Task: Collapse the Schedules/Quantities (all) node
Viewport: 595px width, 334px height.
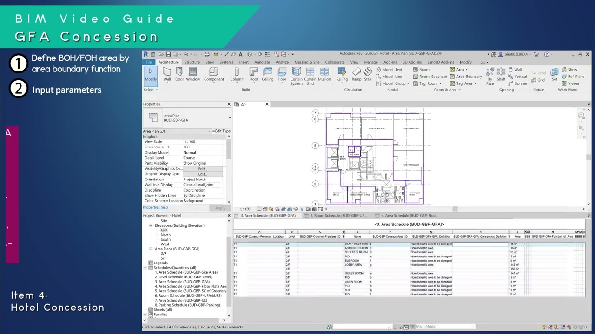Action: point(145,268)
